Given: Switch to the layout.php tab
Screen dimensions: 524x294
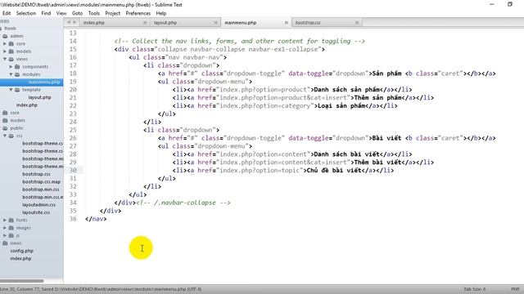Looking at the screenshot, I should click(186, 23).
